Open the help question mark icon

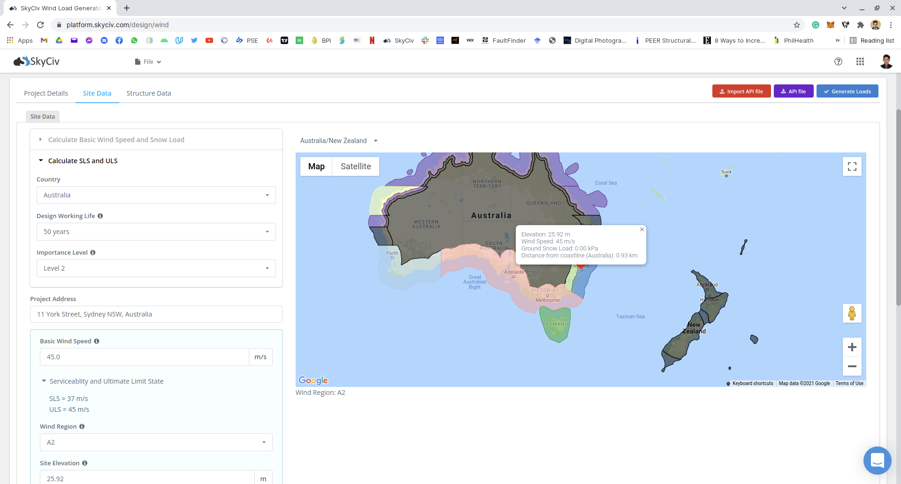click(838, 61)
